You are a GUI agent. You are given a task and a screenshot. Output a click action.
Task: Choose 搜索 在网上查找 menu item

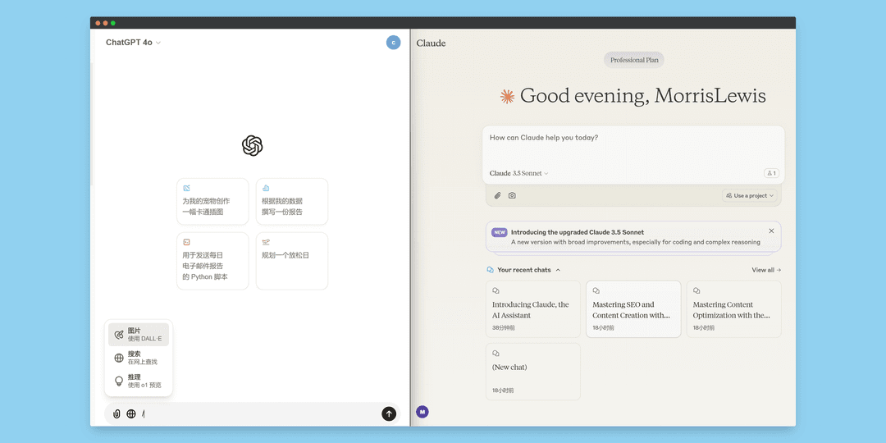pos(139,358)
